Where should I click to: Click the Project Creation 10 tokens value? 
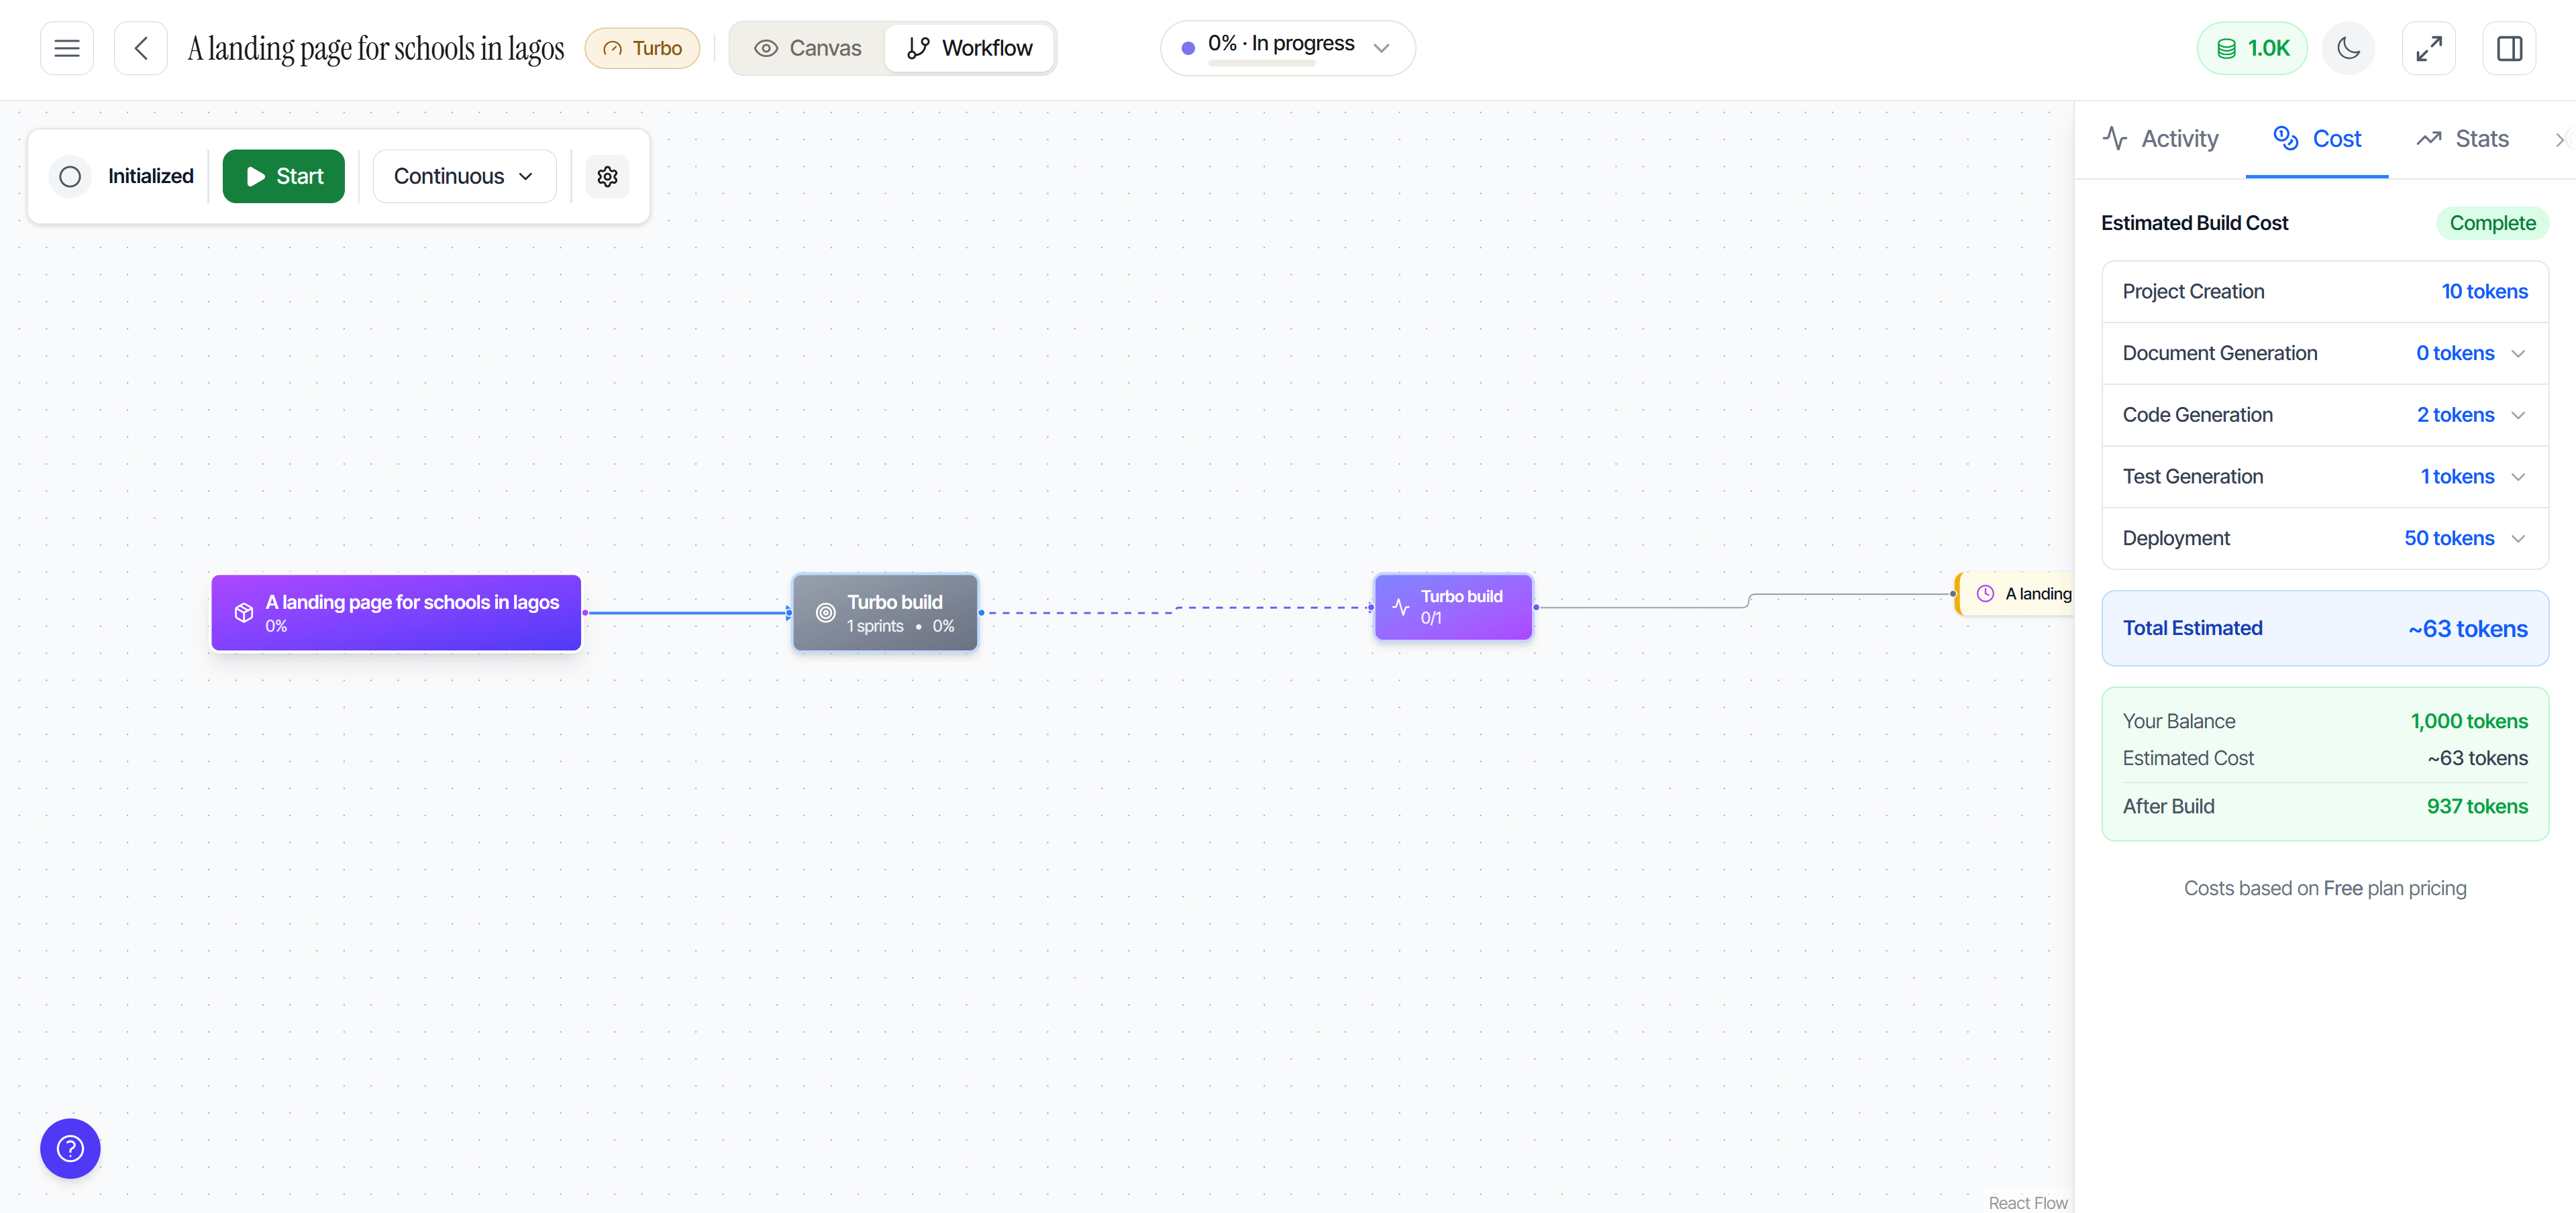tap(2484, 292)
